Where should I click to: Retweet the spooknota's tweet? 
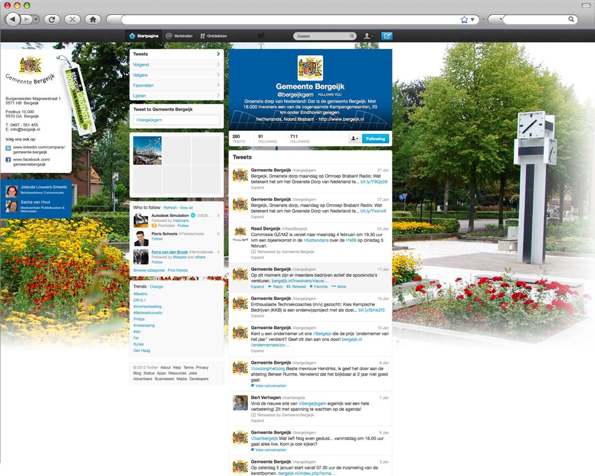(x=296, y=286)
